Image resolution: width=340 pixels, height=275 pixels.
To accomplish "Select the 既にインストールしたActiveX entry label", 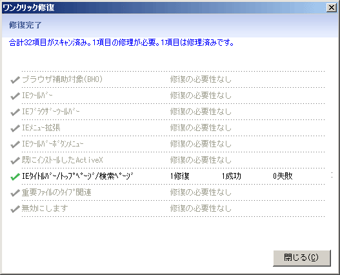I will coord(62,160).
